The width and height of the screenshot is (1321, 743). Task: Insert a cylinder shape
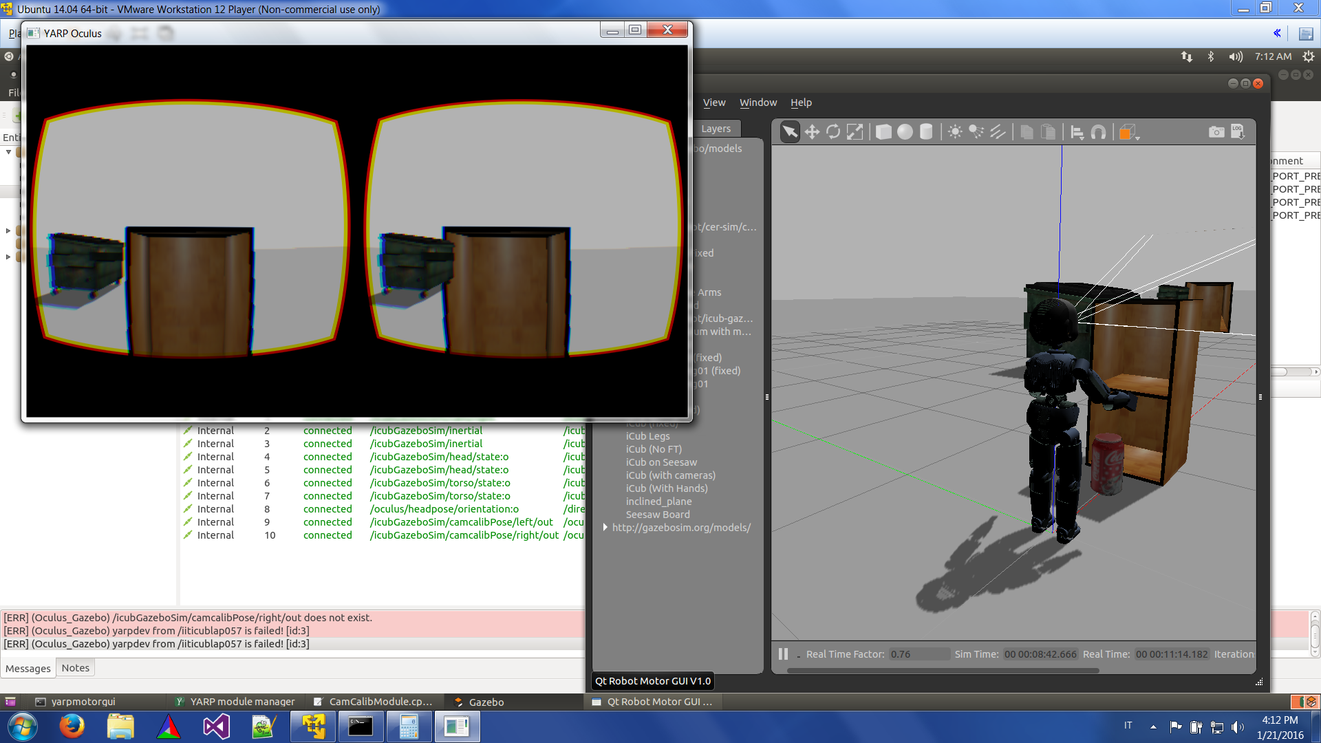(x=927, y=132)
